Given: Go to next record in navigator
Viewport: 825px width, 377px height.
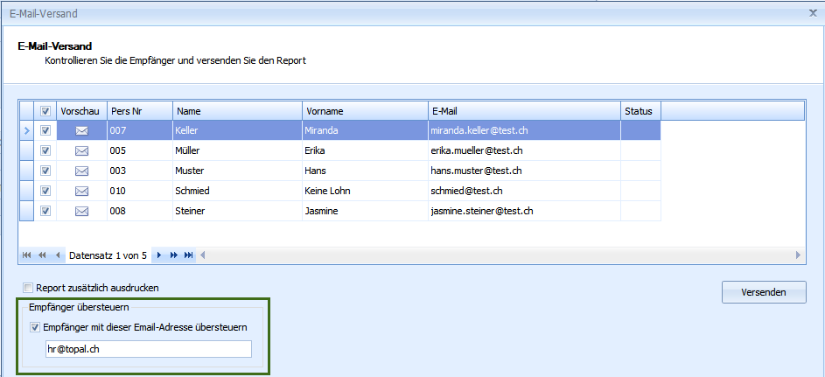Looking at the screenshot, I should click(159, 255).
